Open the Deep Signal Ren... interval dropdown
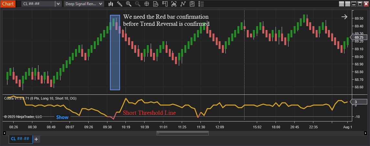 tap(84, 4)
